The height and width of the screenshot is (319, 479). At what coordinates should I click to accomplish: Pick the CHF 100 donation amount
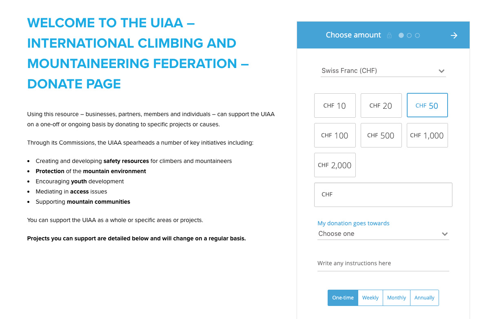tap(335, 135)
